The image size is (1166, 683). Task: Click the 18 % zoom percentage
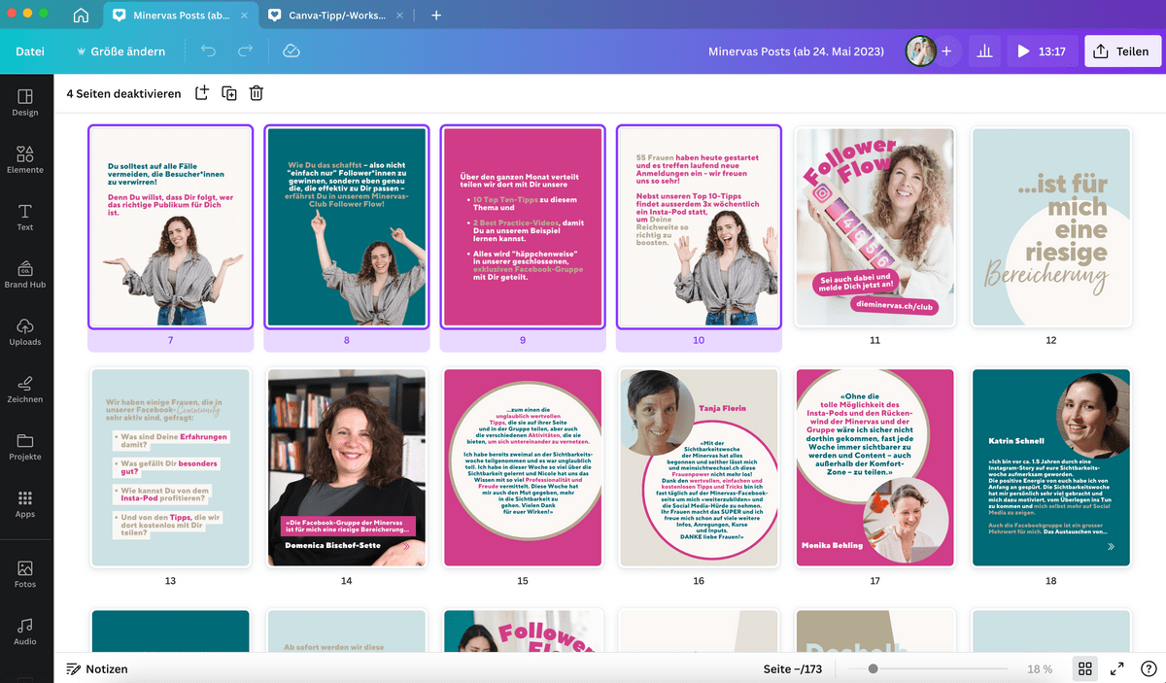(1040, 668)
